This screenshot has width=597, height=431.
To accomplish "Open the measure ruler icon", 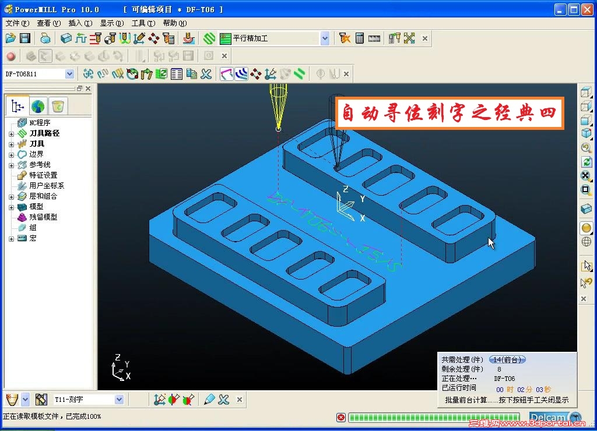I will tap(374, 38).
